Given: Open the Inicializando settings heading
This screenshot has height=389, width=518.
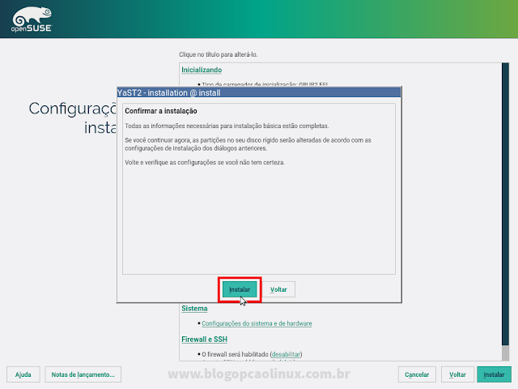Looking at the screenshot, I should (x=202, y=70).
